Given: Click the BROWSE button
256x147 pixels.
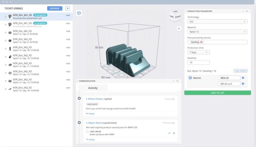Looking at the screenshot, I should coord(55,8).
